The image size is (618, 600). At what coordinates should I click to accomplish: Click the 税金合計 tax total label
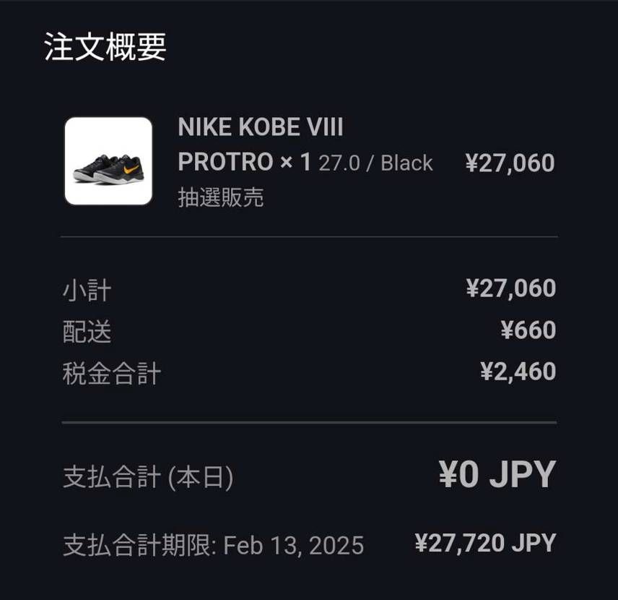point(111,374)
